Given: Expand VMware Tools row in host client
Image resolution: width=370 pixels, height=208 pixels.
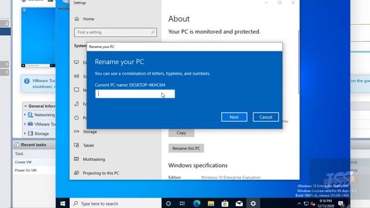Looking at the screenshot, I should tap(25, 124).
